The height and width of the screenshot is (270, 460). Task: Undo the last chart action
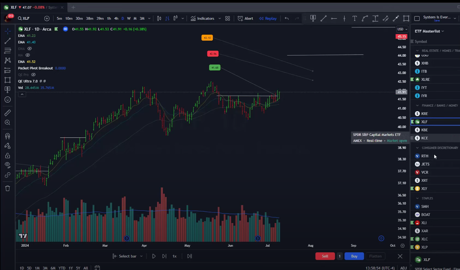tap(287, 18)
